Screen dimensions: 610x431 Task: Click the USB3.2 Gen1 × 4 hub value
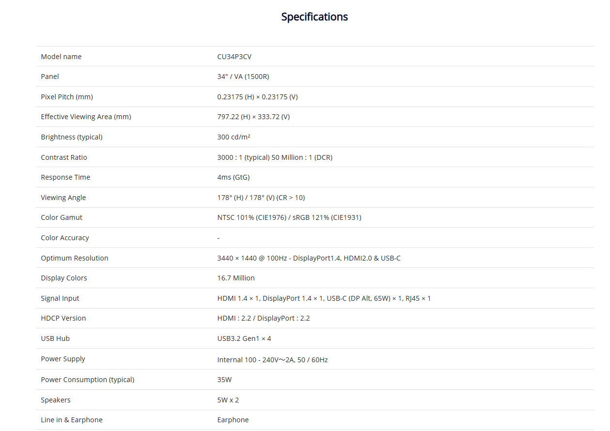coord(244,339)
